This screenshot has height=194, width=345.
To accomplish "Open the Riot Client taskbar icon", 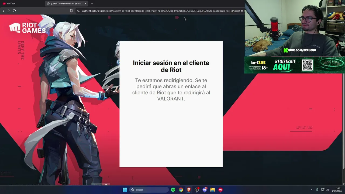I will pyautogui.click(x=220, y=190).
